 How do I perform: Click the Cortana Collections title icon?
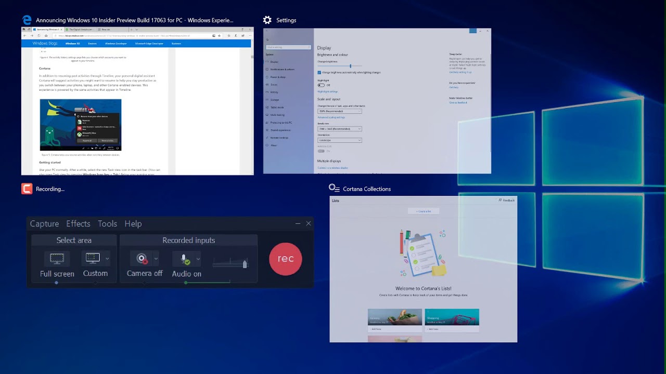(x=334, y=189)
